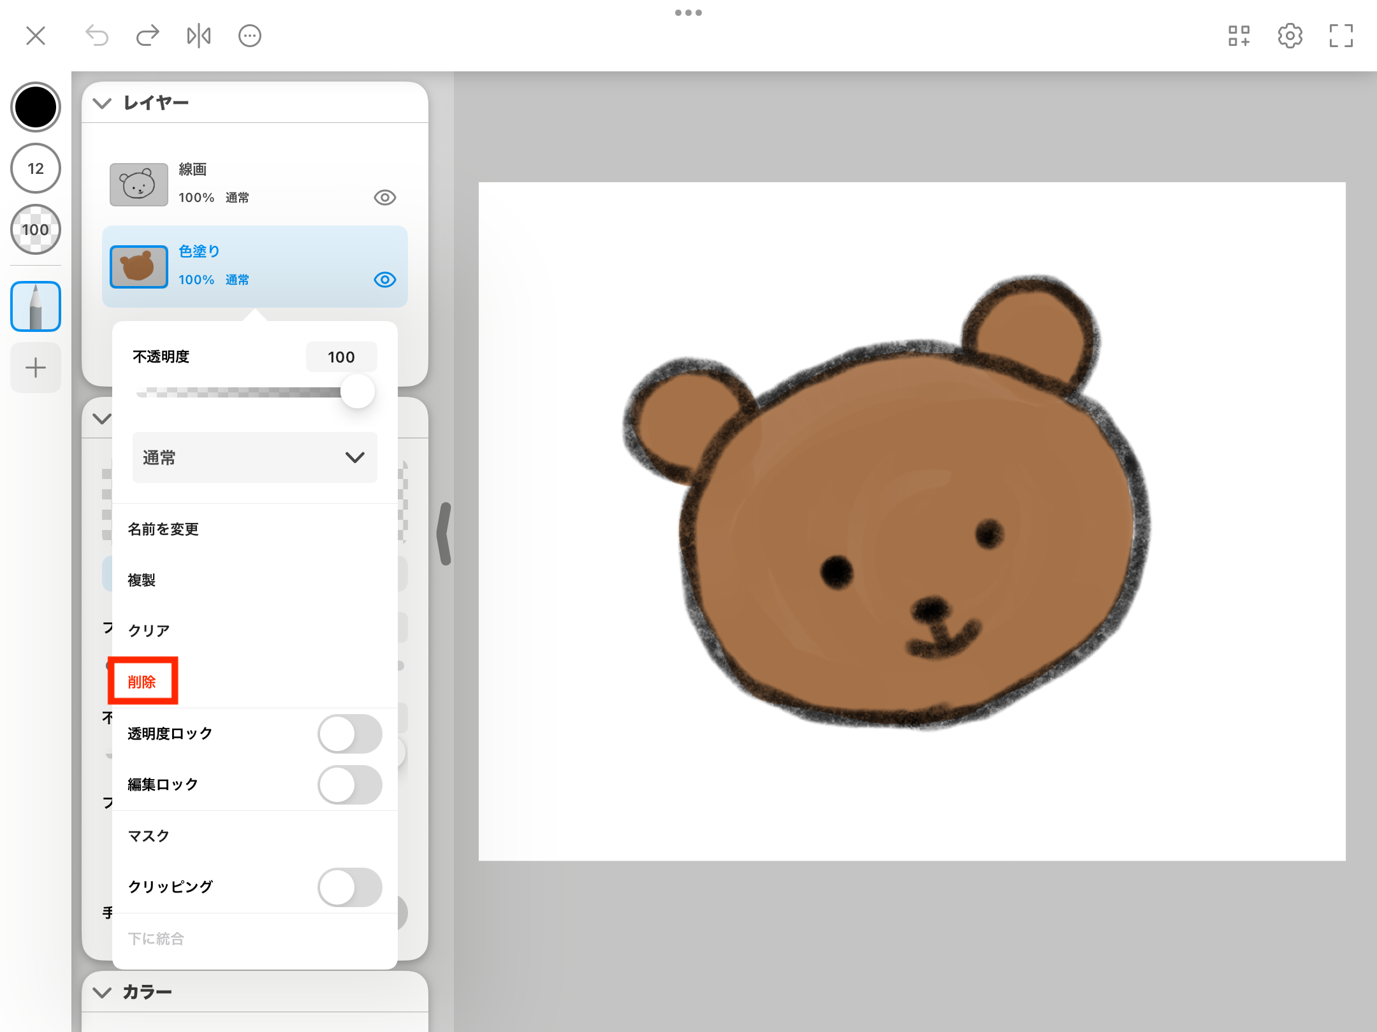Toggle クリッピング switch
1377x1032 pixels.
click(350, 887)
